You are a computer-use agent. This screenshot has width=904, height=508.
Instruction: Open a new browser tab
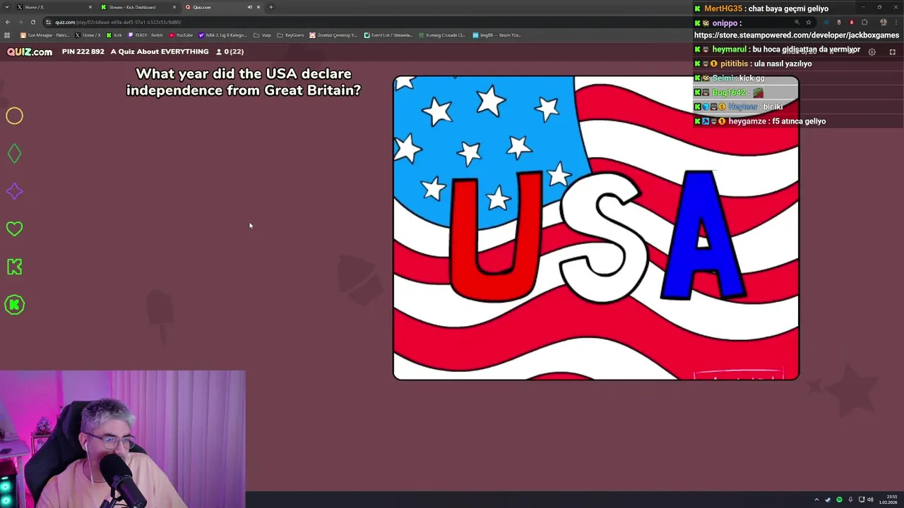pyautogui.click(x=271, y=7)
